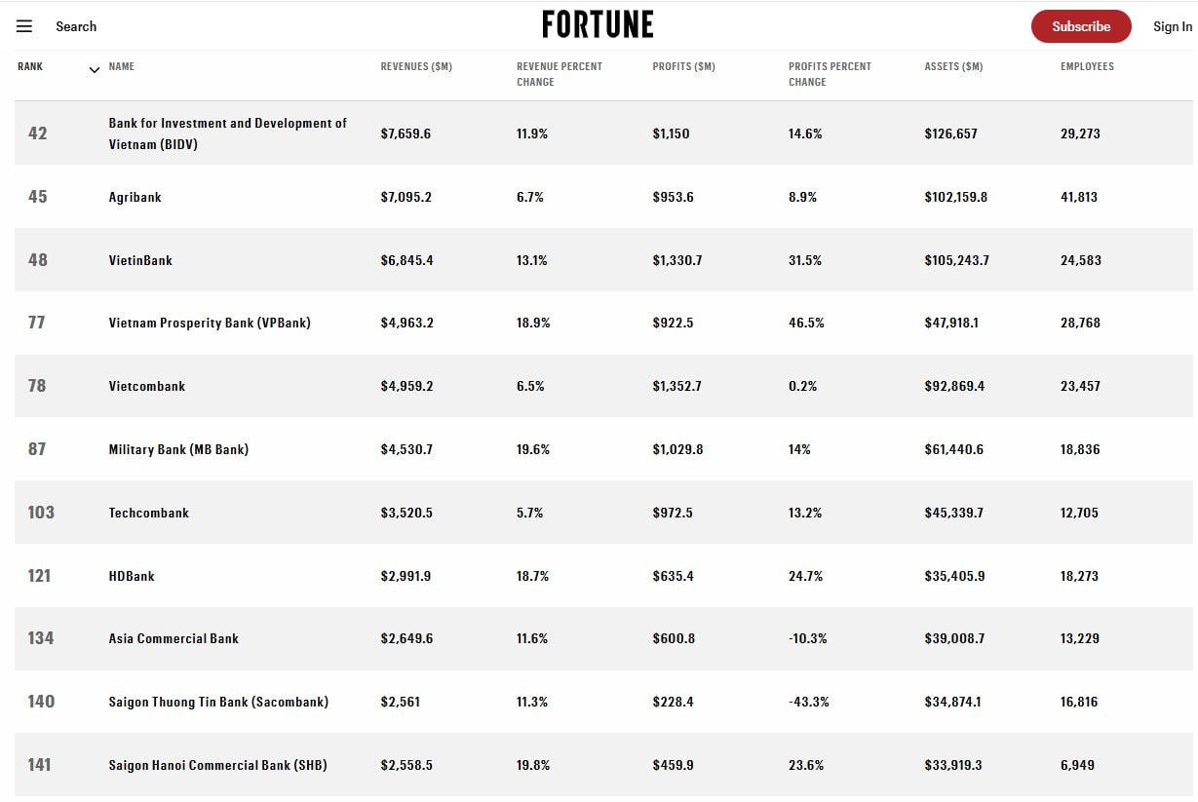Select VietinBank revenue value $6,845.4

406,260
